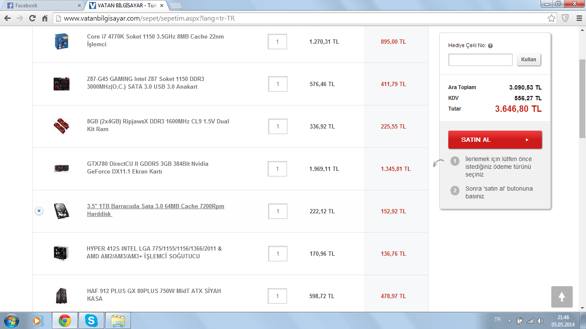
Task: Open a new browser tab
Action: (x=176, y=6)
